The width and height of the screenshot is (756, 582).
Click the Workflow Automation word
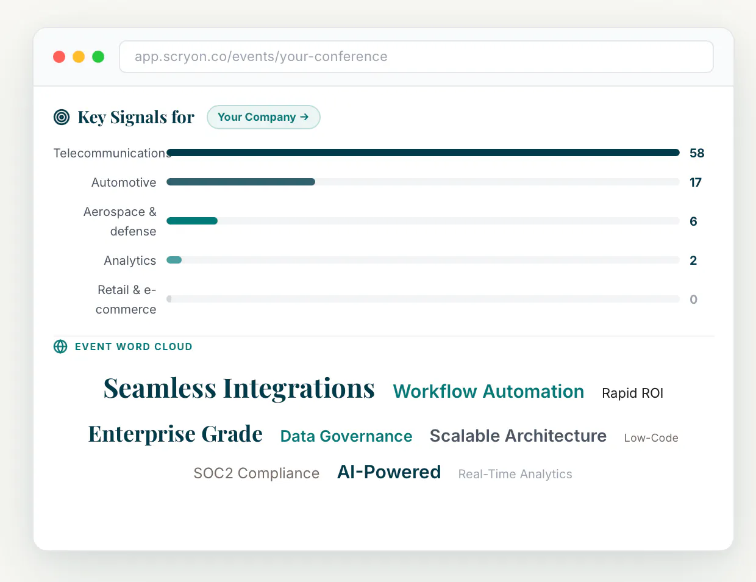tap(488, 392)
